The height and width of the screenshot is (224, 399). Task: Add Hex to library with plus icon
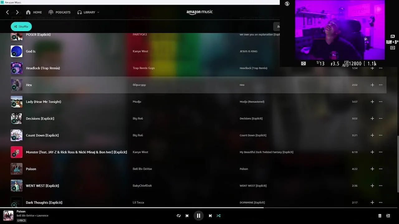click(372, 85)
